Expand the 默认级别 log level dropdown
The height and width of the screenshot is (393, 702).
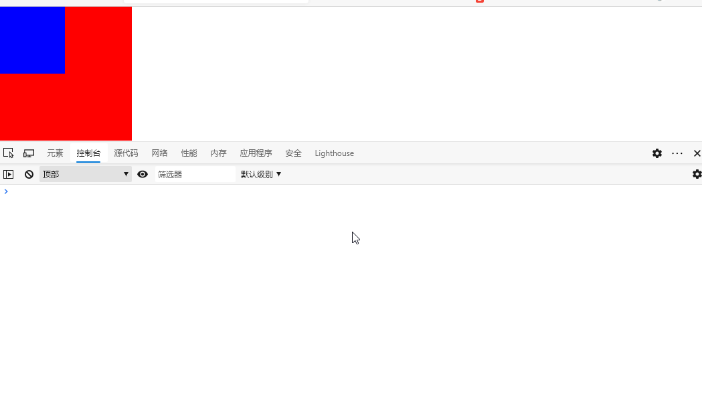click(x=260, y=174)
